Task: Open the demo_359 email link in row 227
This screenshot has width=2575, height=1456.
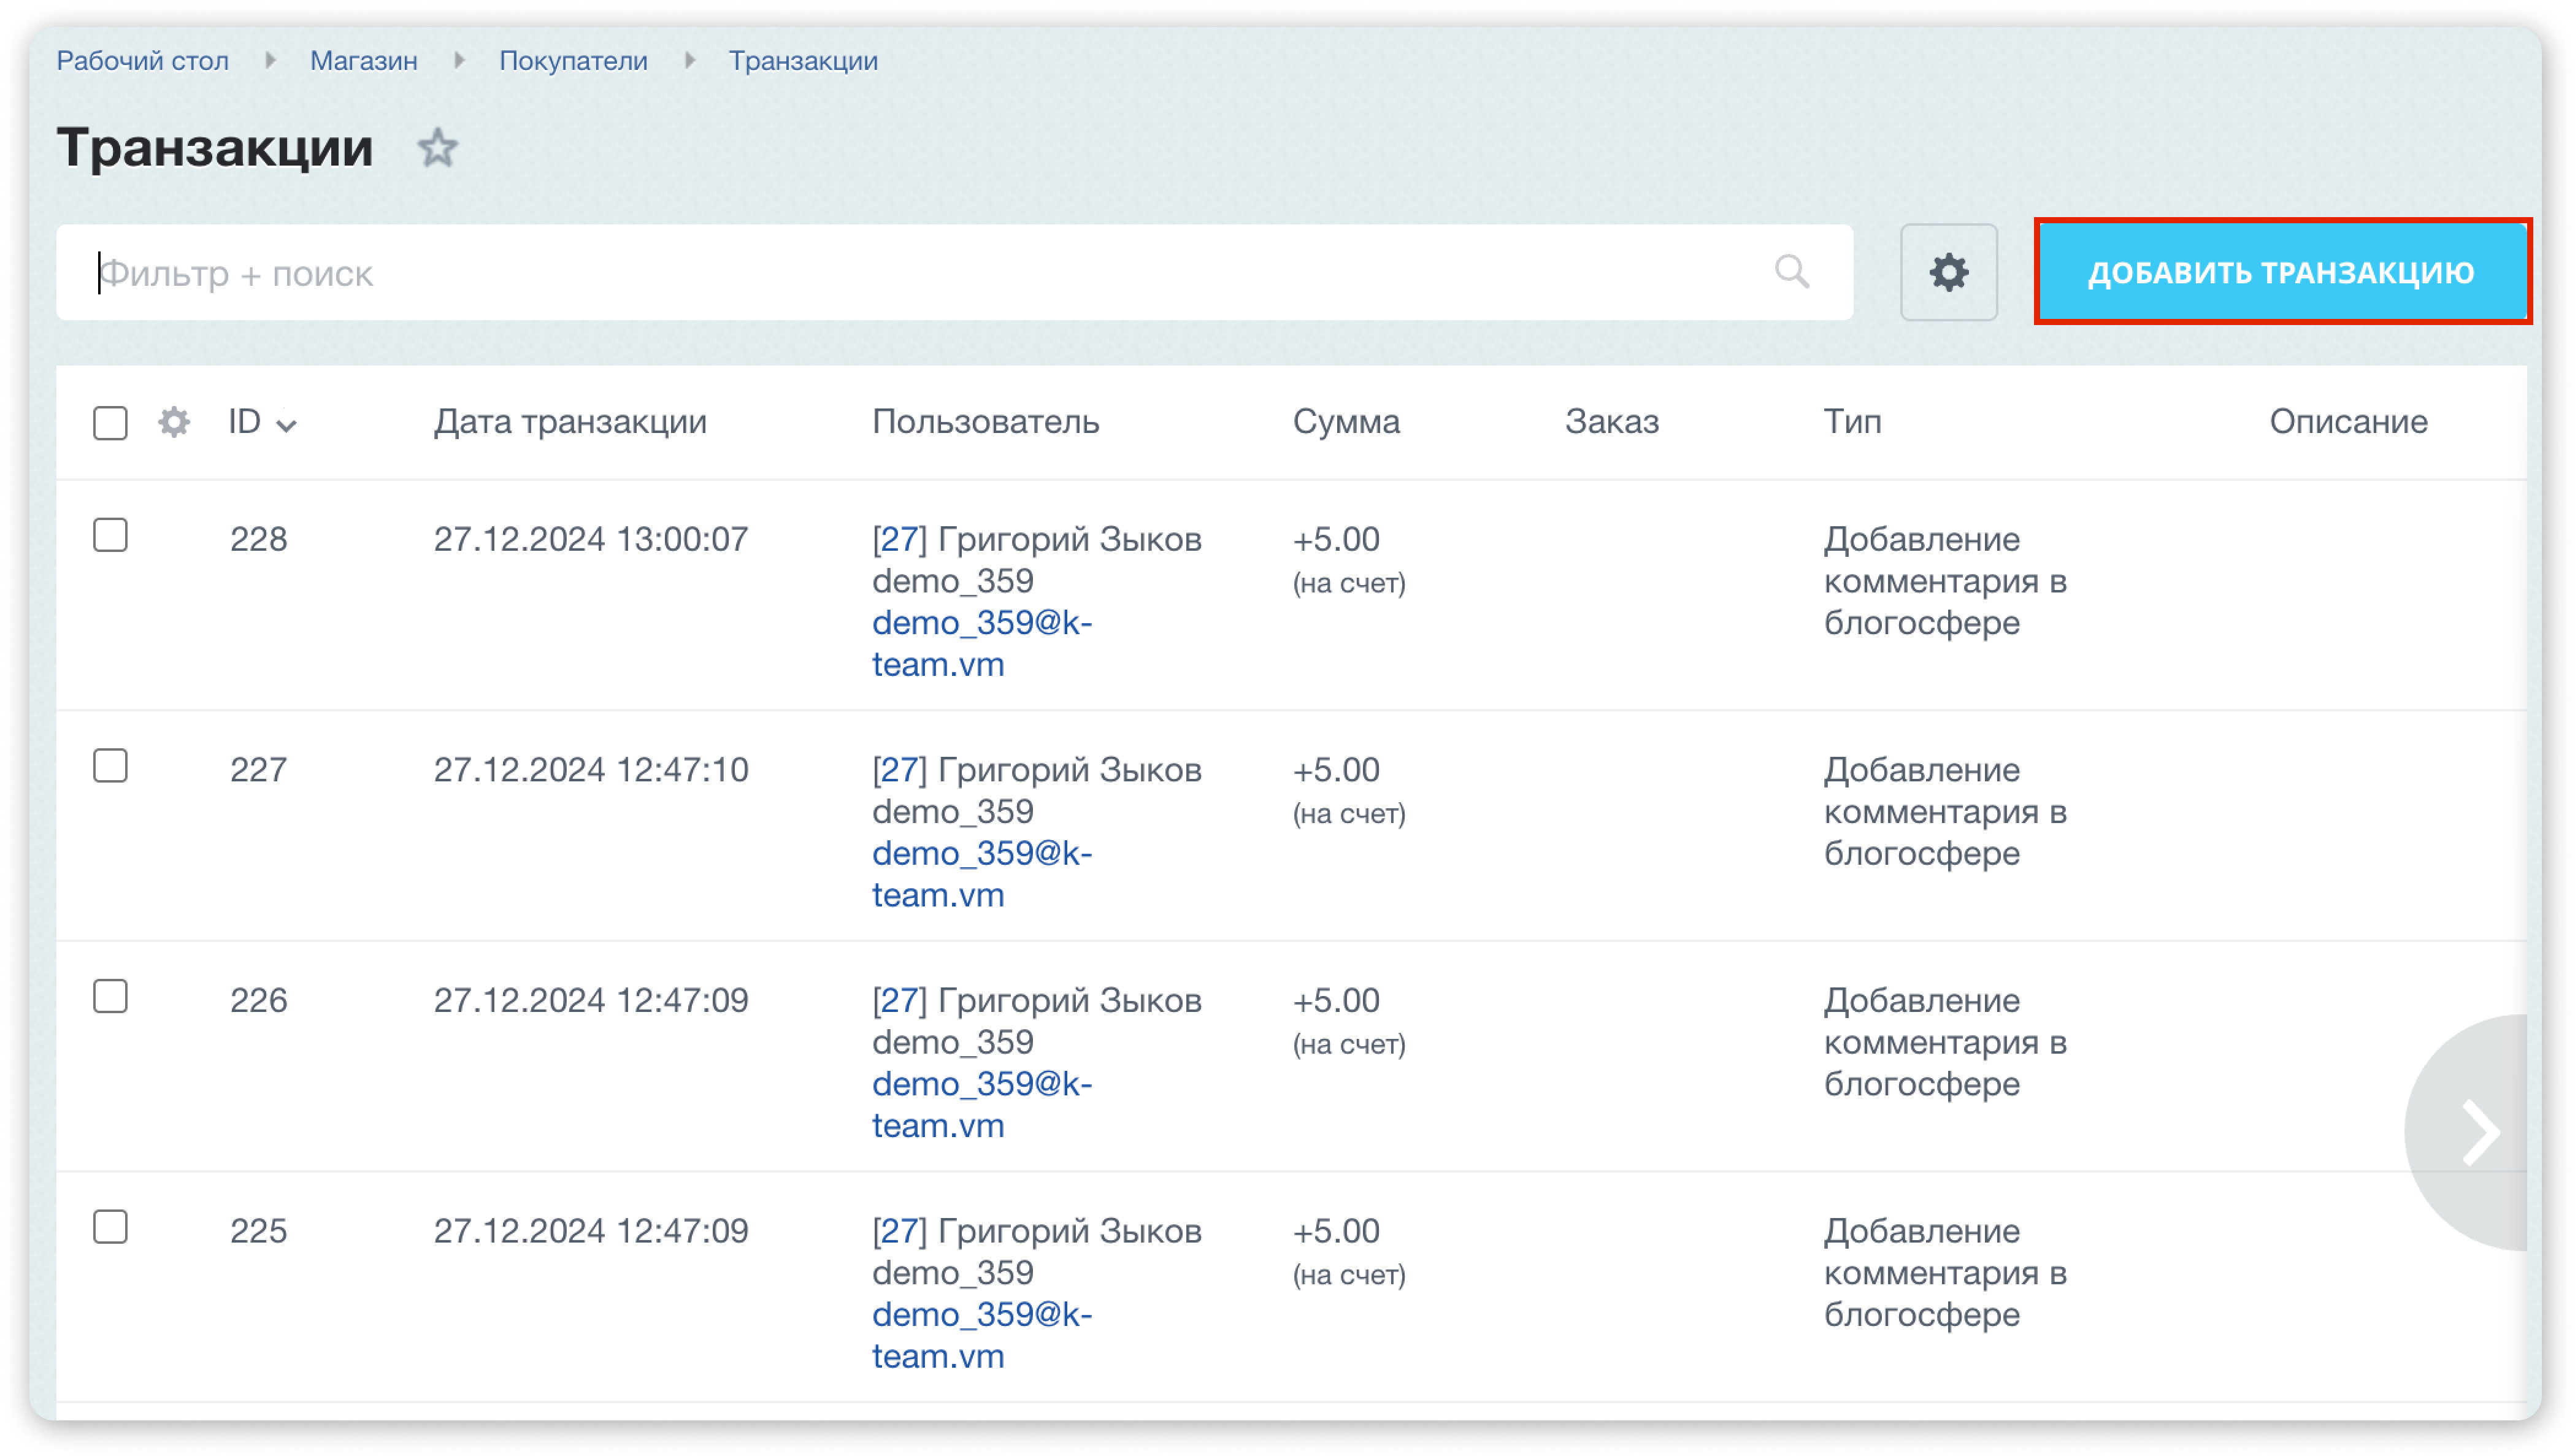Action: point(982,874)
